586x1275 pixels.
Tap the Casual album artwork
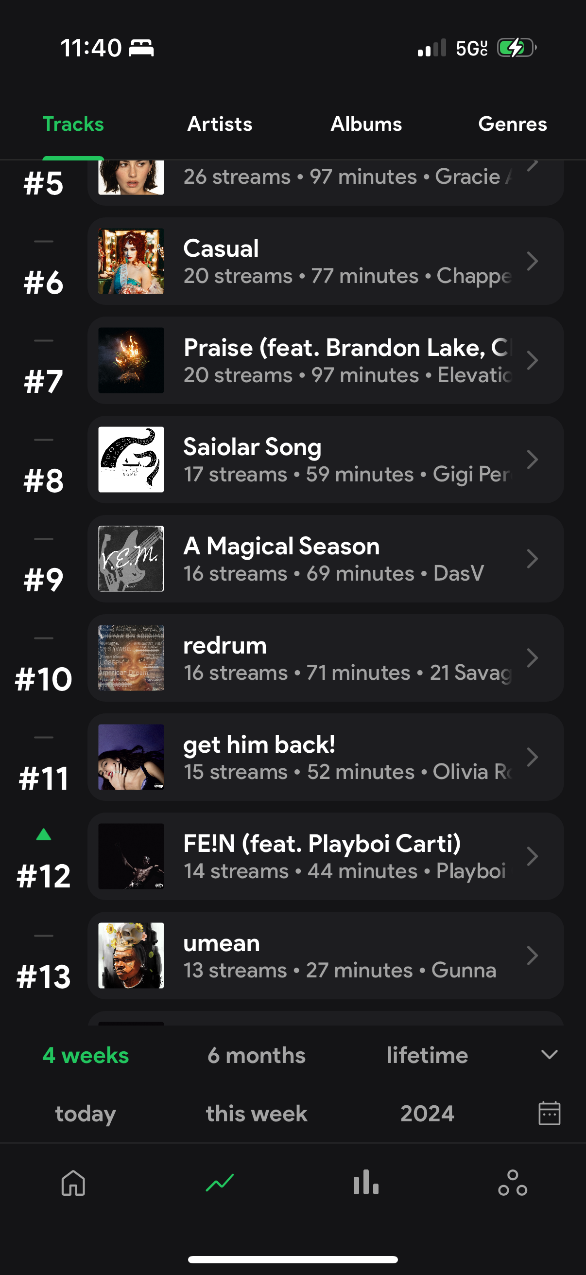click(x=131, y=261)
